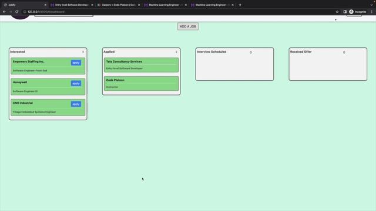Open the browser side panel
Image resolution: width=376 pixels, height=211 pixels.
(x=345, y=12)
